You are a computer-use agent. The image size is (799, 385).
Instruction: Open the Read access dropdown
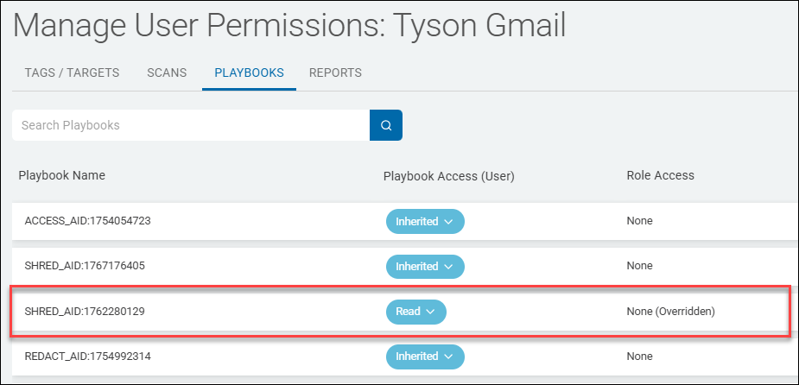415,312
